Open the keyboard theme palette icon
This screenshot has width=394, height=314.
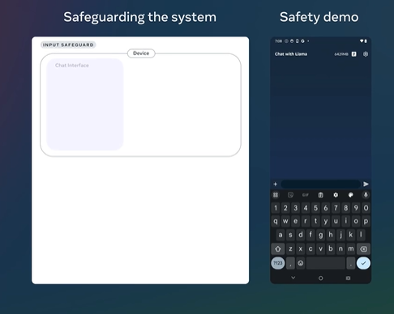pyautogui.click(x=350, y=195)
